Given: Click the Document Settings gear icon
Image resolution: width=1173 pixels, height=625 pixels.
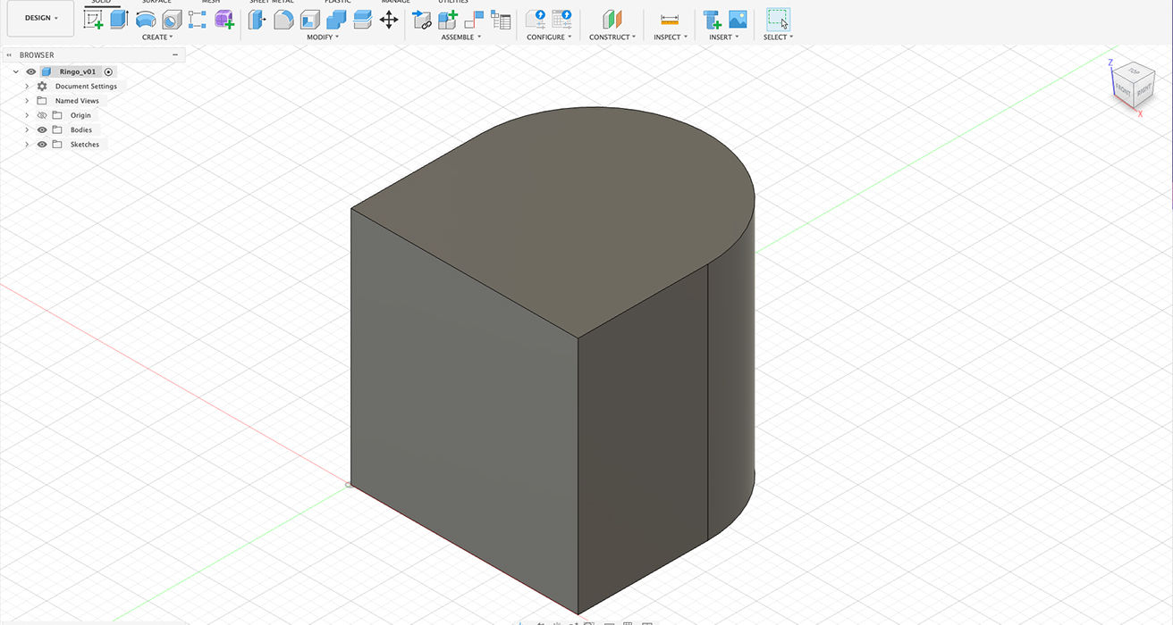Looking at the screenshot, I should pyautogui.click(x=42, y=86).
